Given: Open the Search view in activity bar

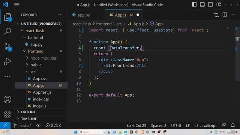Looking at the screenshot, I should [x=7, y=31].
